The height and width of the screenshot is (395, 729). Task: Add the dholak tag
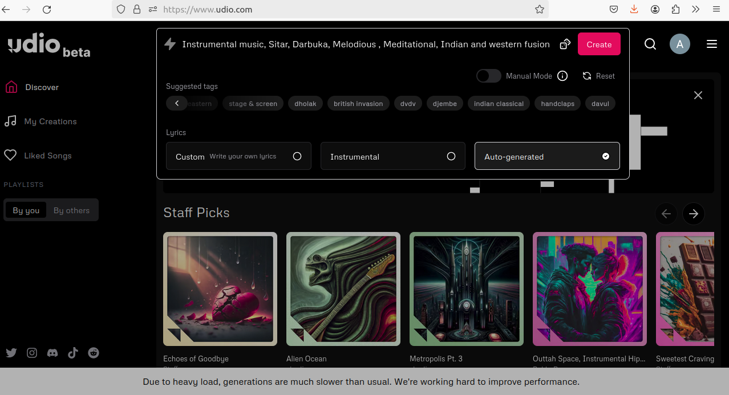pos(305,103)
